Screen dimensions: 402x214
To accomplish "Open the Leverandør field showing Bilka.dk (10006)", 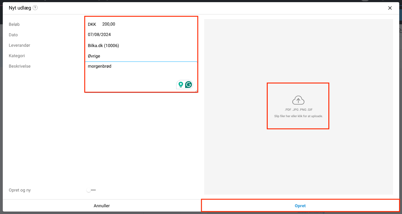I will click(141, 46).
